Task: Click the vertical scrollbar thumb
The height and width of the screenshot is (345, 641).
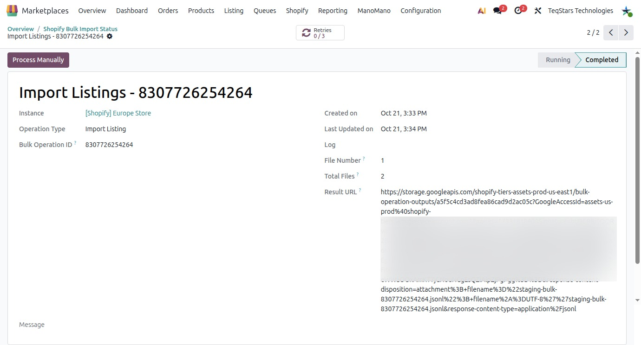Action: 637,160
